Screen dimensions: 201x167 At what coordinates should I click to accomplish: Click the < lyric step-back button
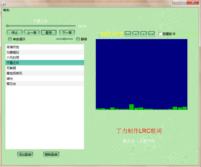point(136,34)
